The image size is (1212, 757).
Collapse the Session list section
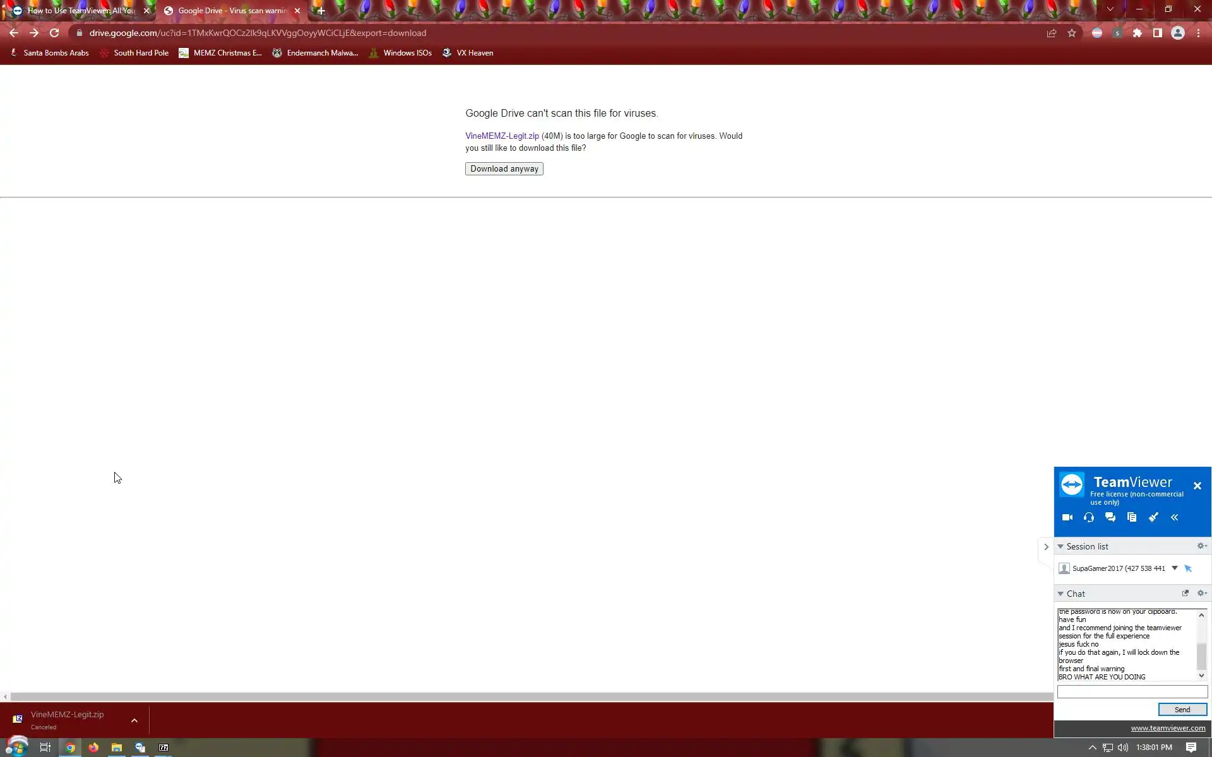click(1061, 546)
